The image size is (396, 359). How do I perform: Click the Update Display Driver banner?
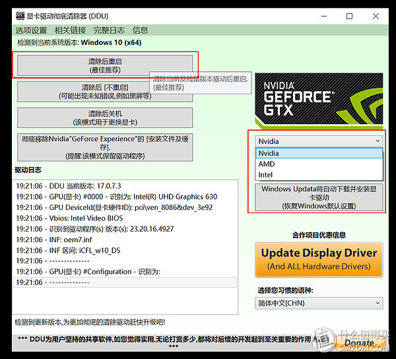(x=319, y=259)
